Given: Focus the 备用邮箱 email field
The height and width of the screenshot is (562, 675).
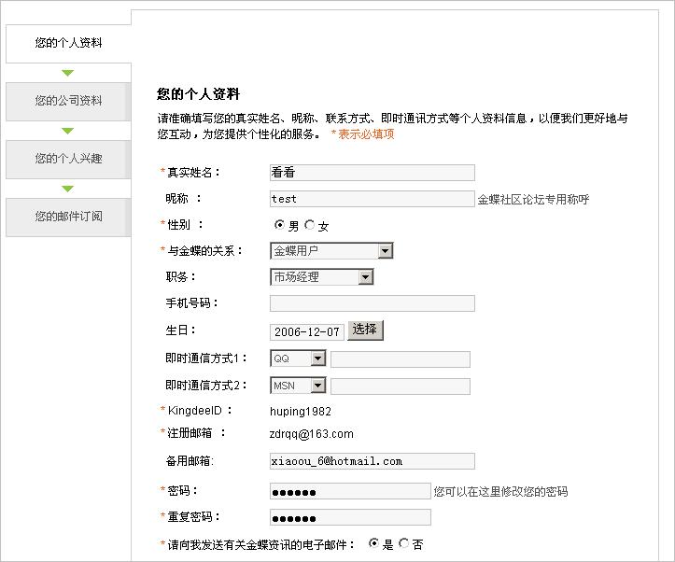Looking at the screenshot, I should coord(372,461).
